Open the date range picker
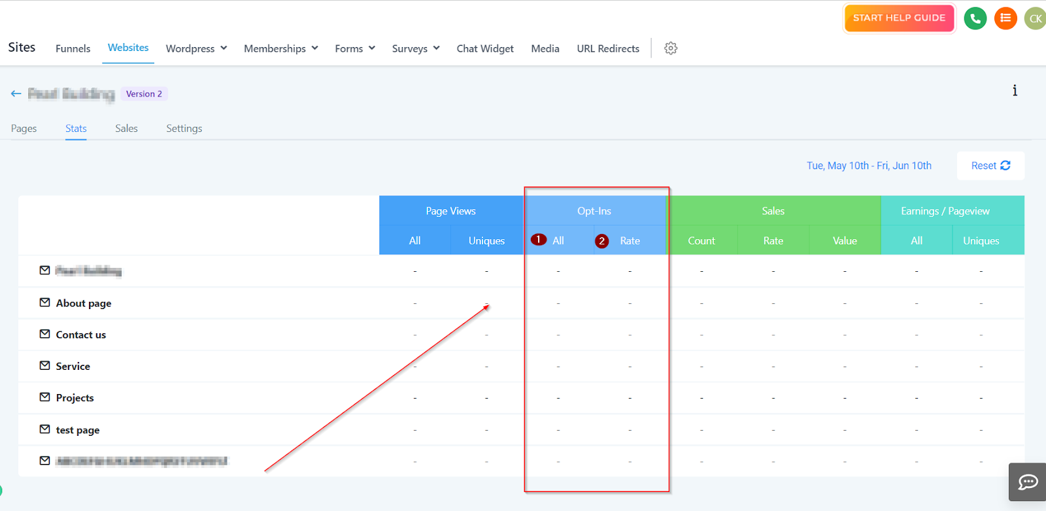Viewport: 1046px width, 511px height. [869, 166]
